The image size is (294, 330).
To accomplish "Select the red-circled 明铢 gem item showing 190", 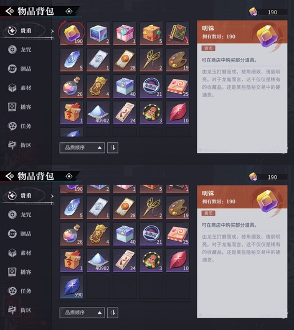I will 72,34.
